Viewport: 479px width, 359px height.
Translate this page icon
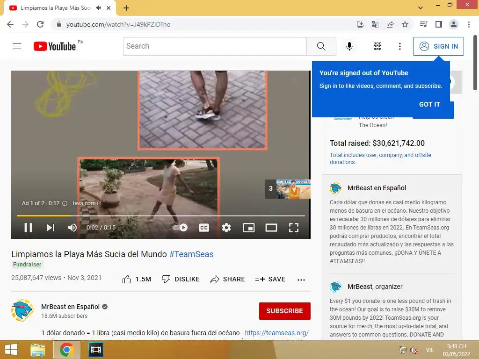tap(375, 24)
